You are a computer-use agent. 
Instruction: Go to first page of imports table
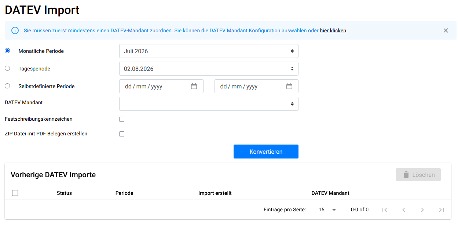(x=385, y=210)
